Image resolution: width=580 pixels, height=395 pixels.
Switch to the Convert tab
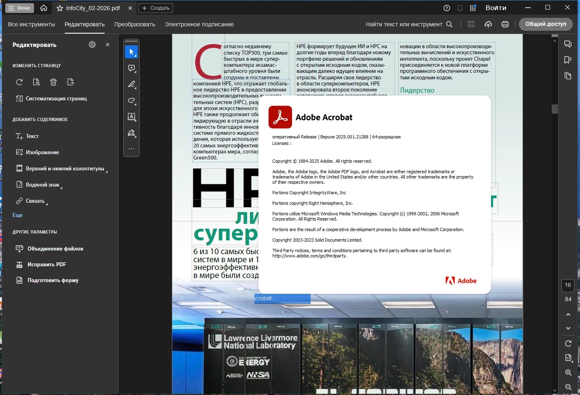pos(135,24)
